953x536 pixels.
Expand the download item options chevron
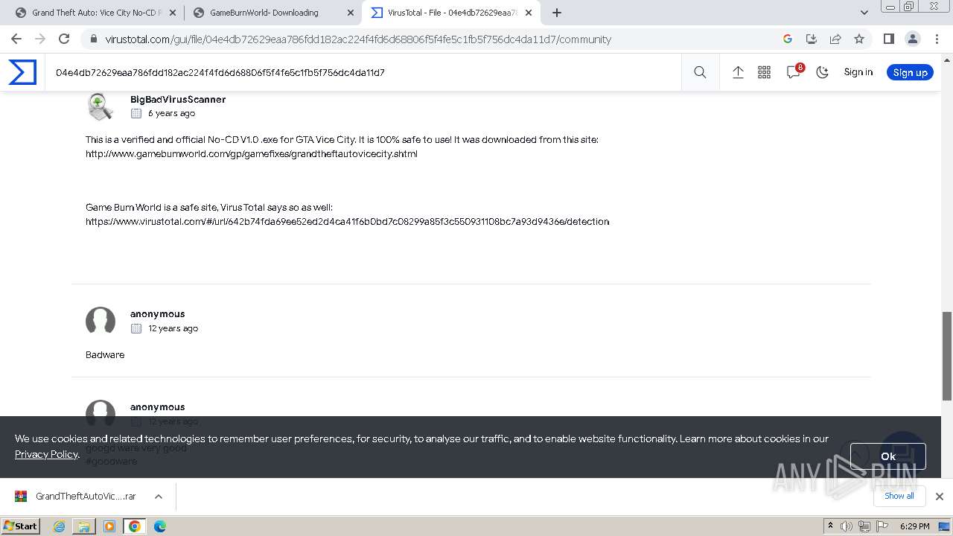click(159, 496)
